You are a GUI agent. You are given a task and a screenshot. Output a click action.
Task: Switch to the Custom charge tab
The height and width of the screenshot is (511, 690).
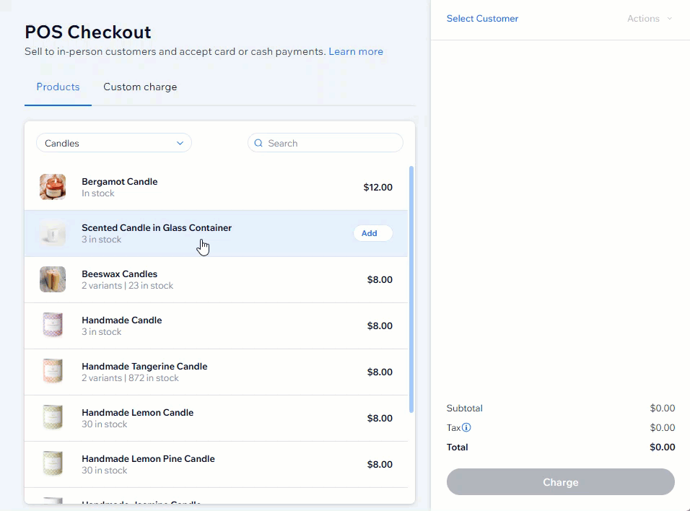coord(140,87)
